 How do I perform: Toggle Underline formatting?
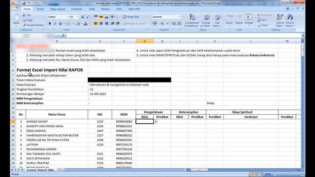(60, 24)
